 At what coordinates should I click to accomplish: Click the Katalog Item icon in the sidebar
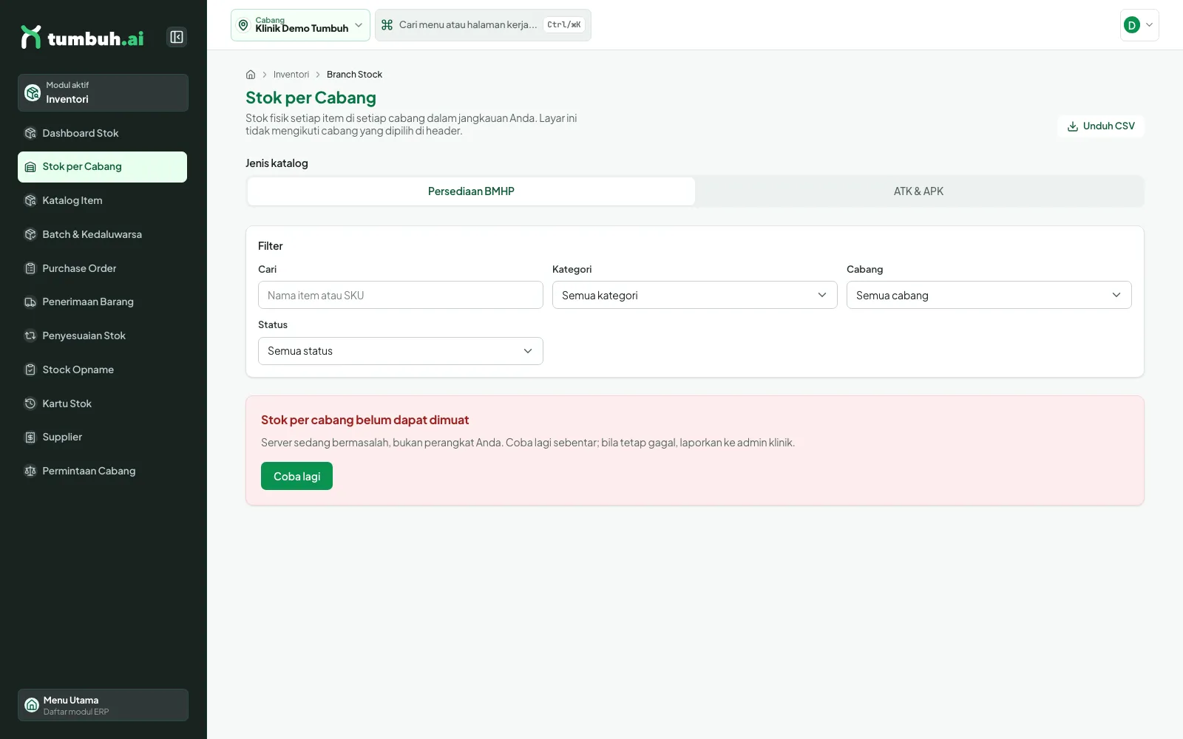(x=30, y=200)
